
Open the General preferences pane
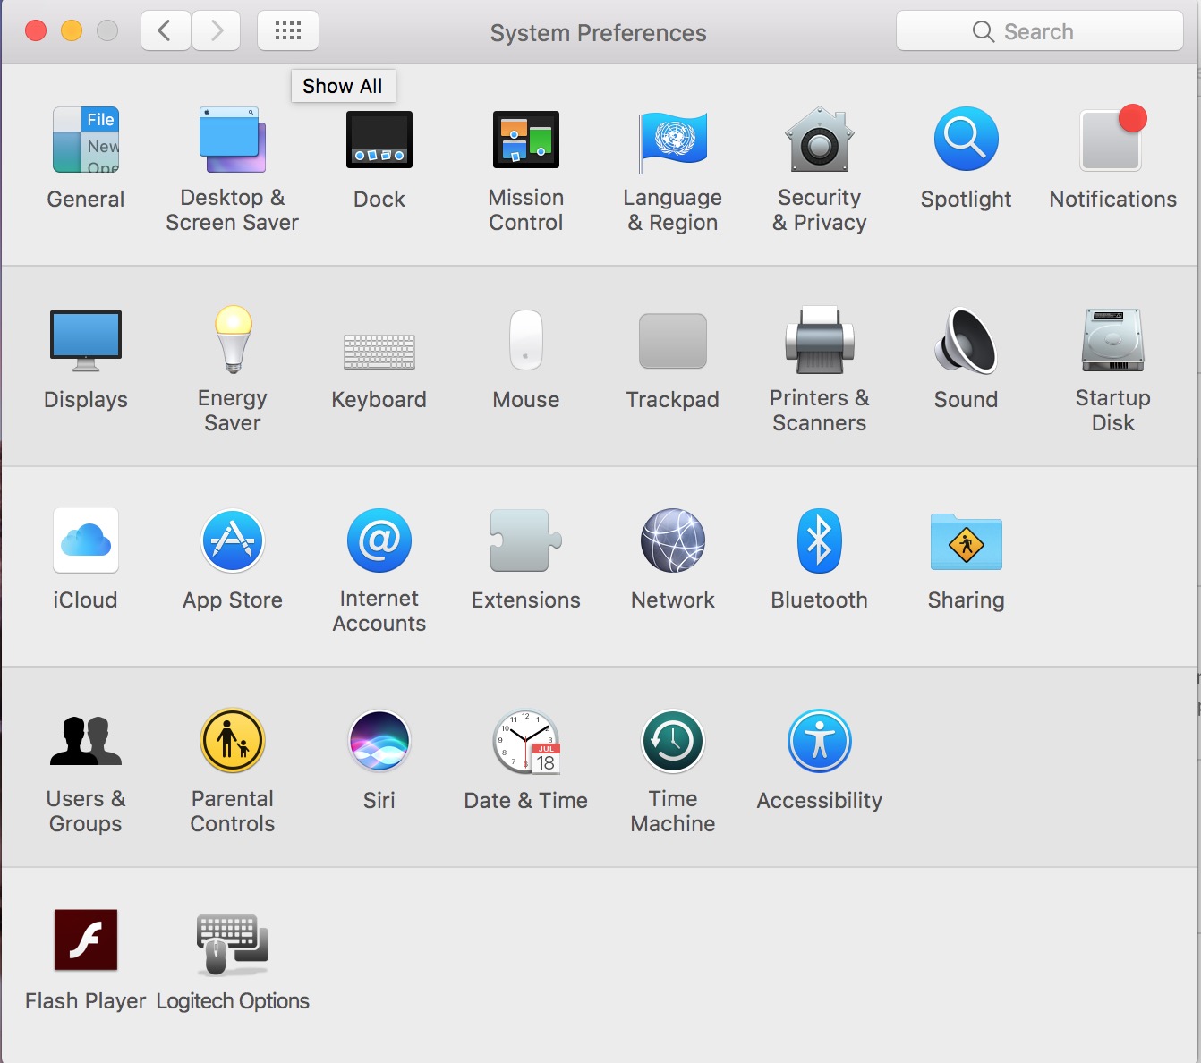pos(86,140)
